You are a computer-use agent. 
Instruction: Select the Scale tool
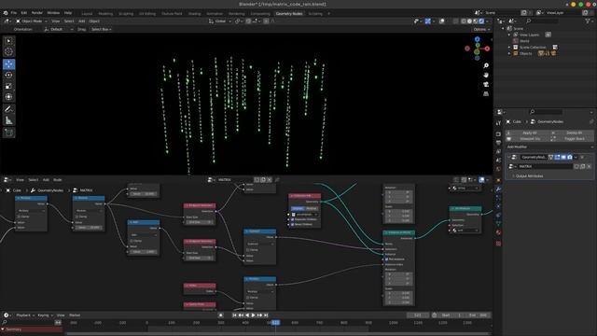point(8,86)
